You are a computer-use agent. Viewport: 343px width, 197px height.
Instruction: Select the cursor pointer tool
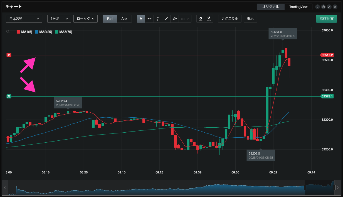point(141,19)
